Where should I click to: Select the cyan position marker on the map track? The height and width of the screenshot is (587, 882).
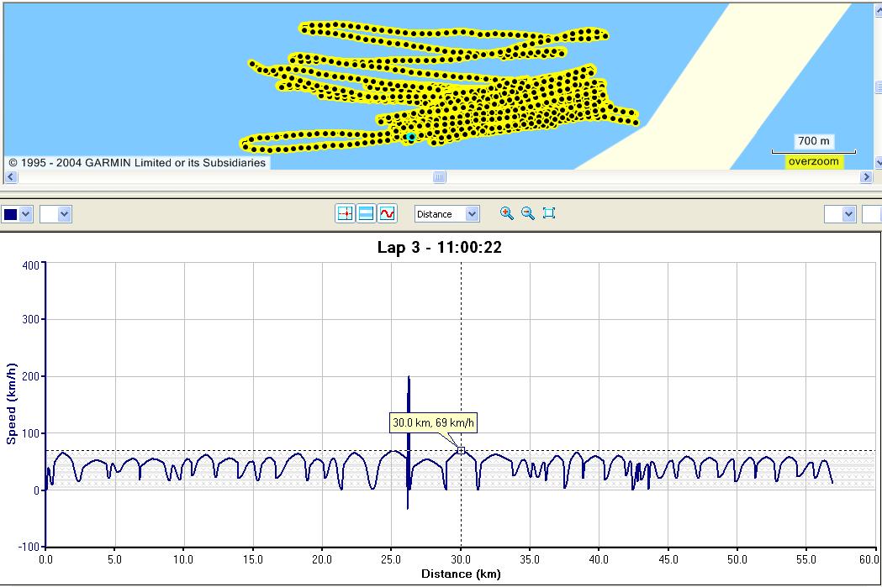411,137
